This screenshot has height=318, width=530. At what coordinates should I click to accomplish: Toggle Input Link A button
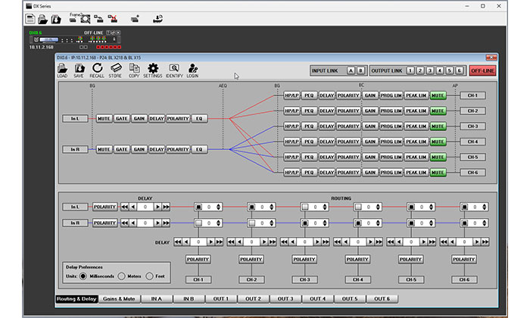351,70
